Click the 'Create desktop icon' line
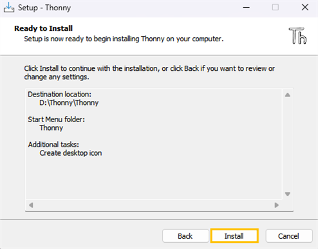The width and height of the screenshot is (318, 249). (71, 153)
